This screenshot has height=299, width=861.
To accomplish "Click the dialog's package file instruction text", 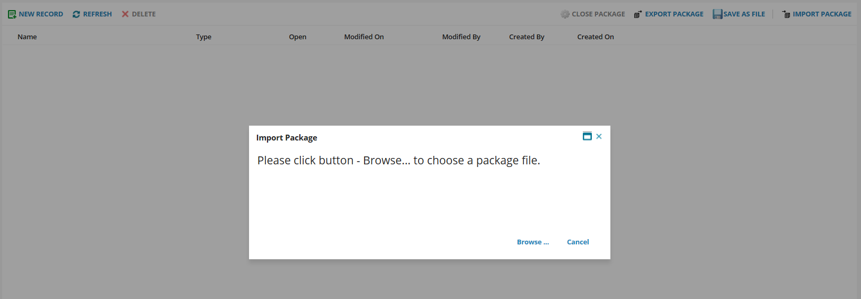I will (x=398, y=161).
